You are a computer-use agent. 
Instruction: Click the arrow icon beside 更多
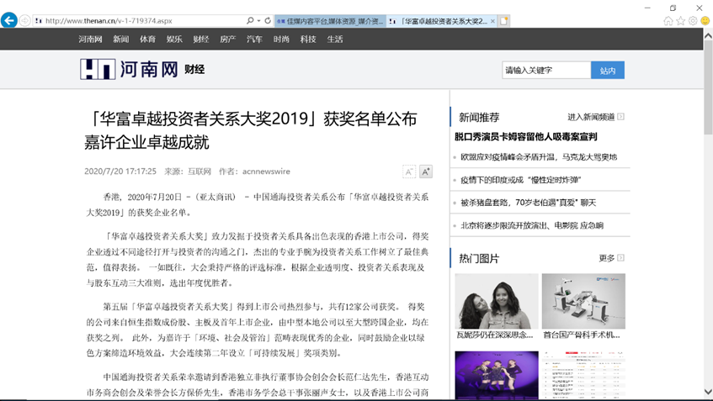coord(620,257)
